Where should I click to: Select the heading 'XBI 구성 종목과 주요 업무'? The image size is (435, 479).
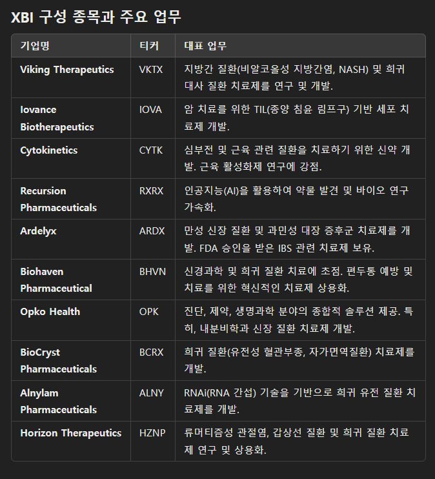(96, 17)
